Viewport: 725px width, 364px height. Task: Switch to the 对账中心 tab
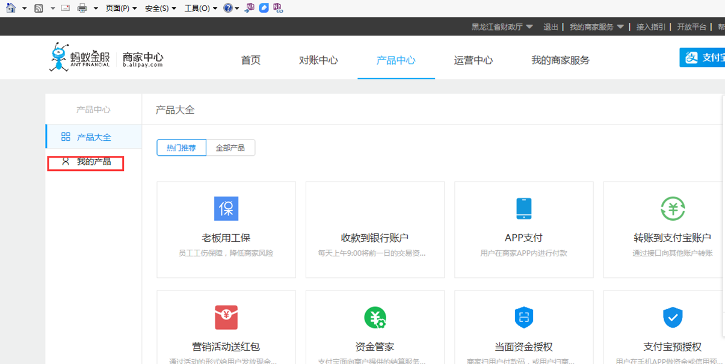coord(318,60)
